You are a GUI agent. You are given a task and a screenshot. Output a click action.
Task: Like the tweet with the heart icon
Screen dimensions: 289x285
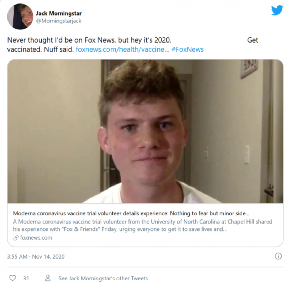13,278
